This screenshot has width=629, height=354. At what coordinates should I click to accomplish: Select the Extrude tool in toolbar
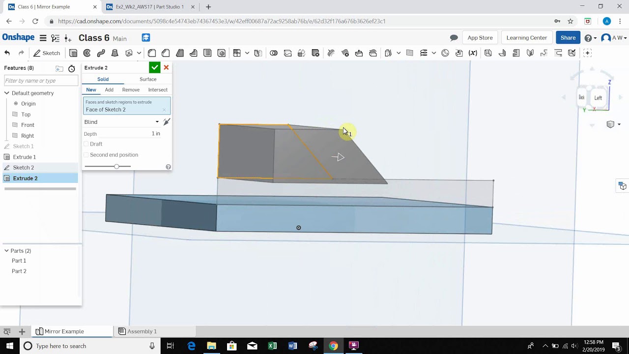[73, 53]
